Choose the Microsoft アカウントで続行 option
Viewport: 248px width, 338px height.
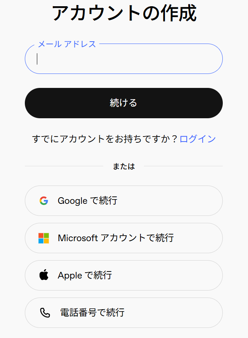123,238
